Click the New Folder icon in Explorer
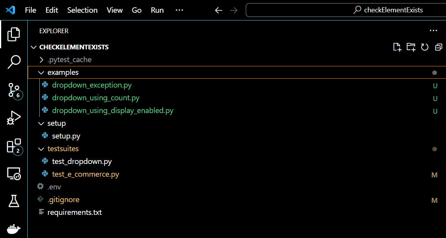 411,47
